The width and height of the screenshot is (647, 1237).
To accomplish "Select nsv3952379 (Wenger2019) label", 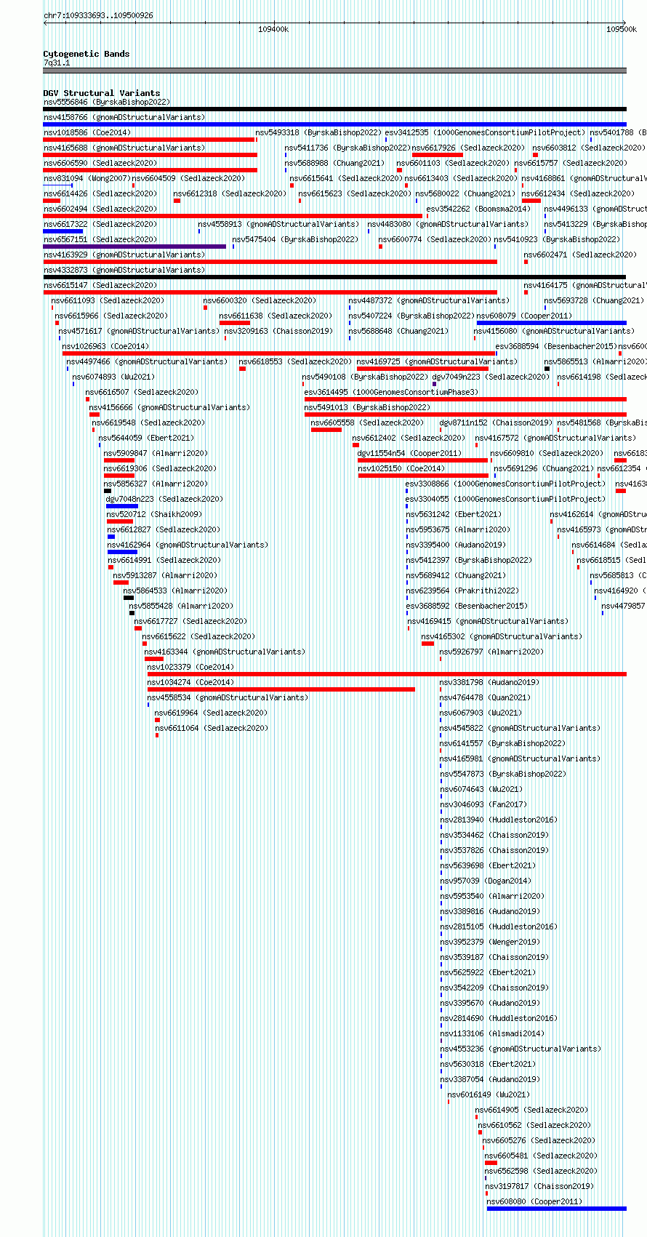I will 490,942.
